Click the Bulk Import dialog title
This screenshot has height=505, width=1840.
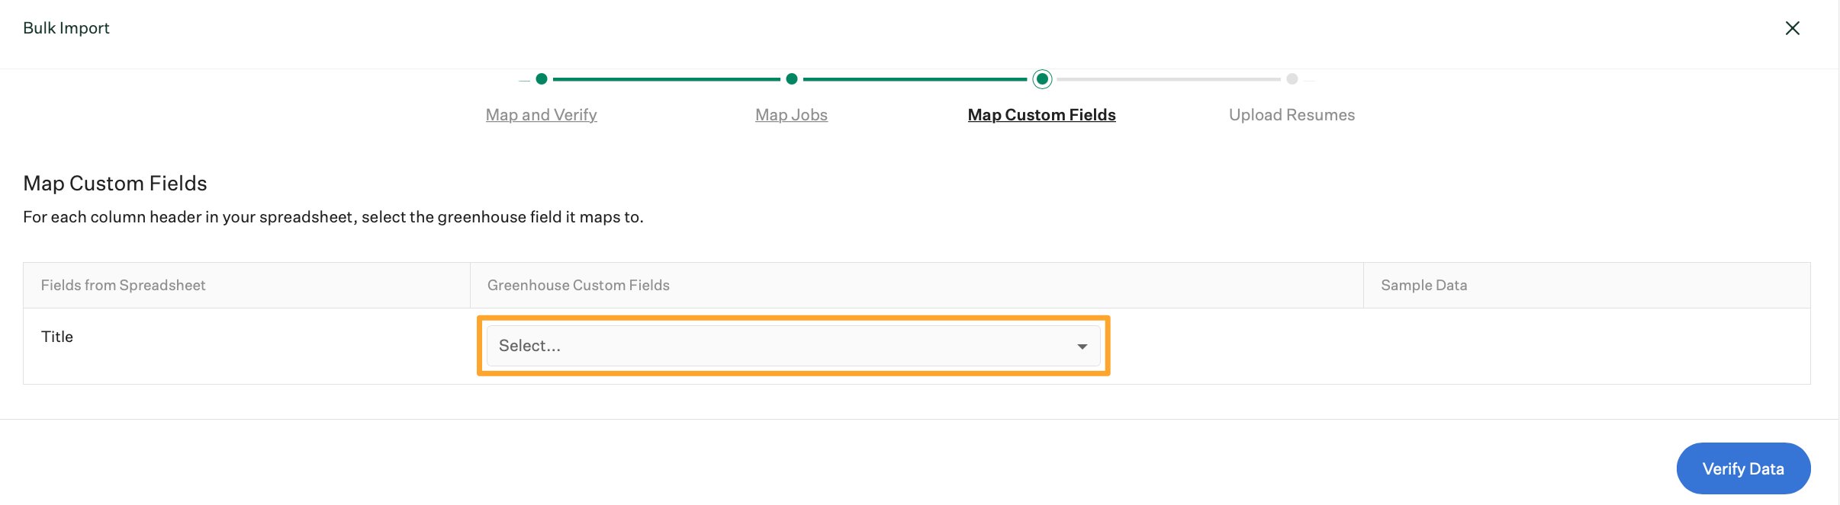pyautogui.click(x=66, y=28)
